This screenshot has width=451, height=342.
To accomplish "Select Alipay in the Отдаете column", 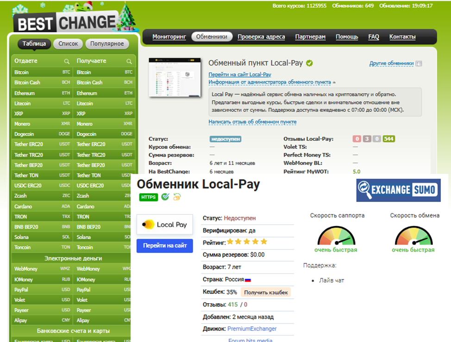I will point(42,320).
